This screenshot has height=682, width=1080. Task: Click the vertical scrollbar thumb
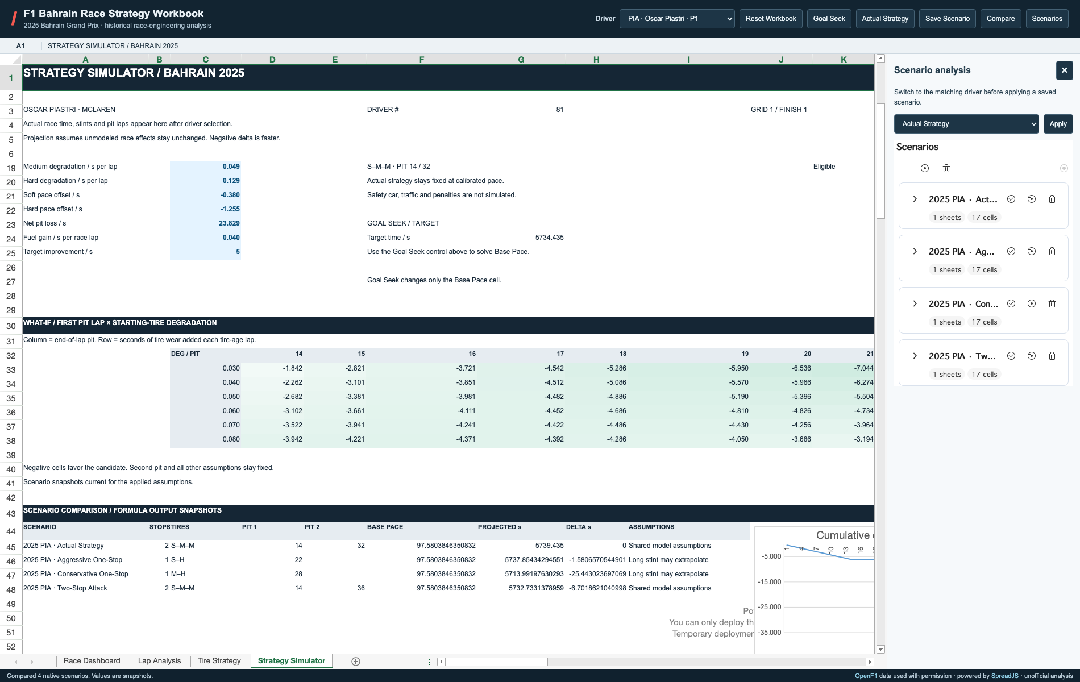coord(880,161)
